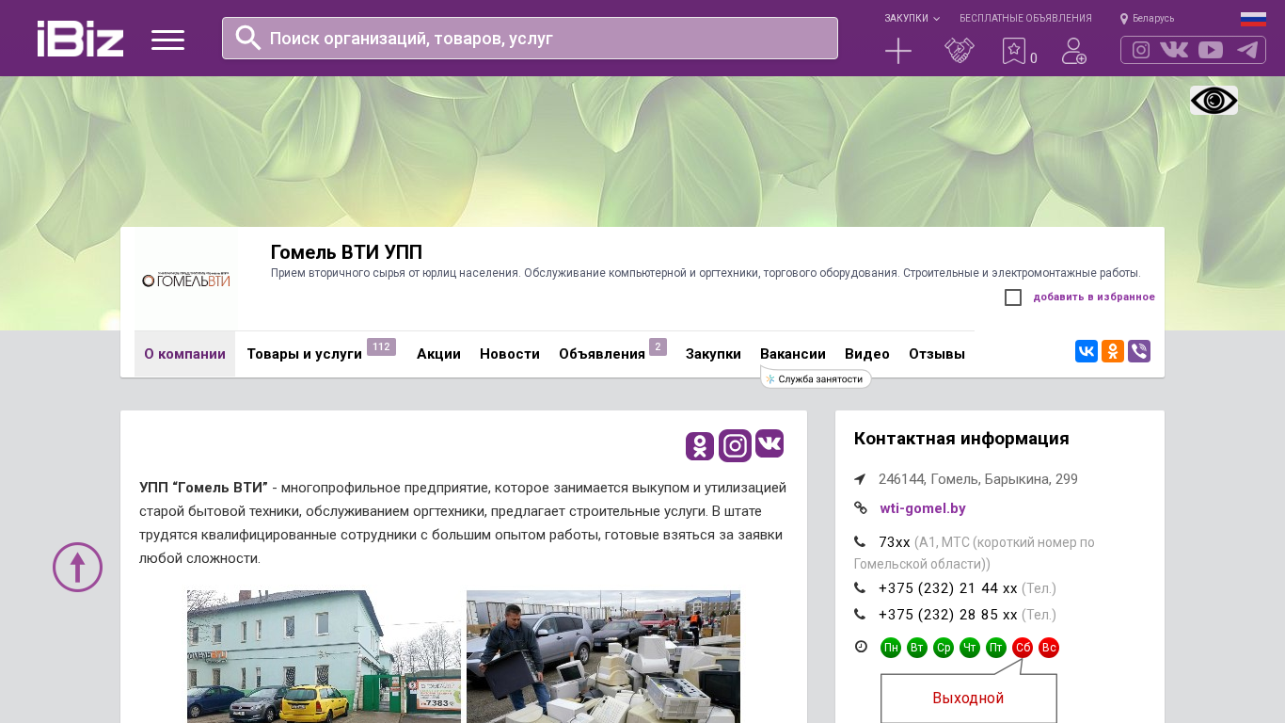Click the scroll-to-top arrow button

[77, 567]
